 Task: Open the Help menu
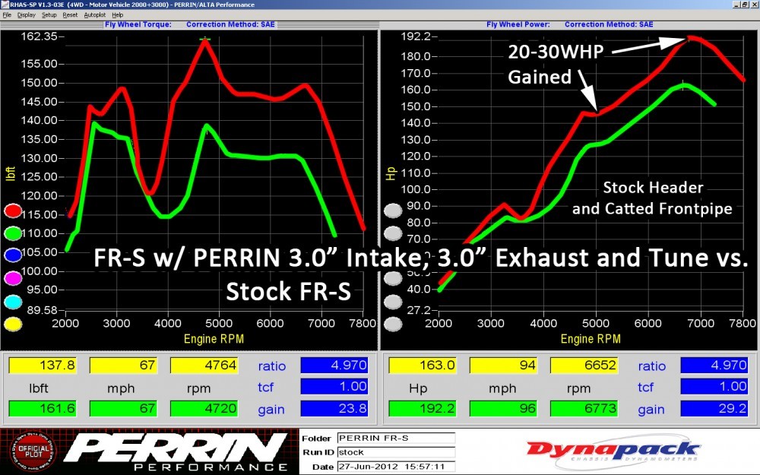tap(117, 15)
